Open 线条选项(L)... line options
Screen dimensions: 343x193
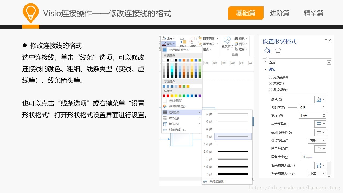pyautogui.click(x=182, y=130)
